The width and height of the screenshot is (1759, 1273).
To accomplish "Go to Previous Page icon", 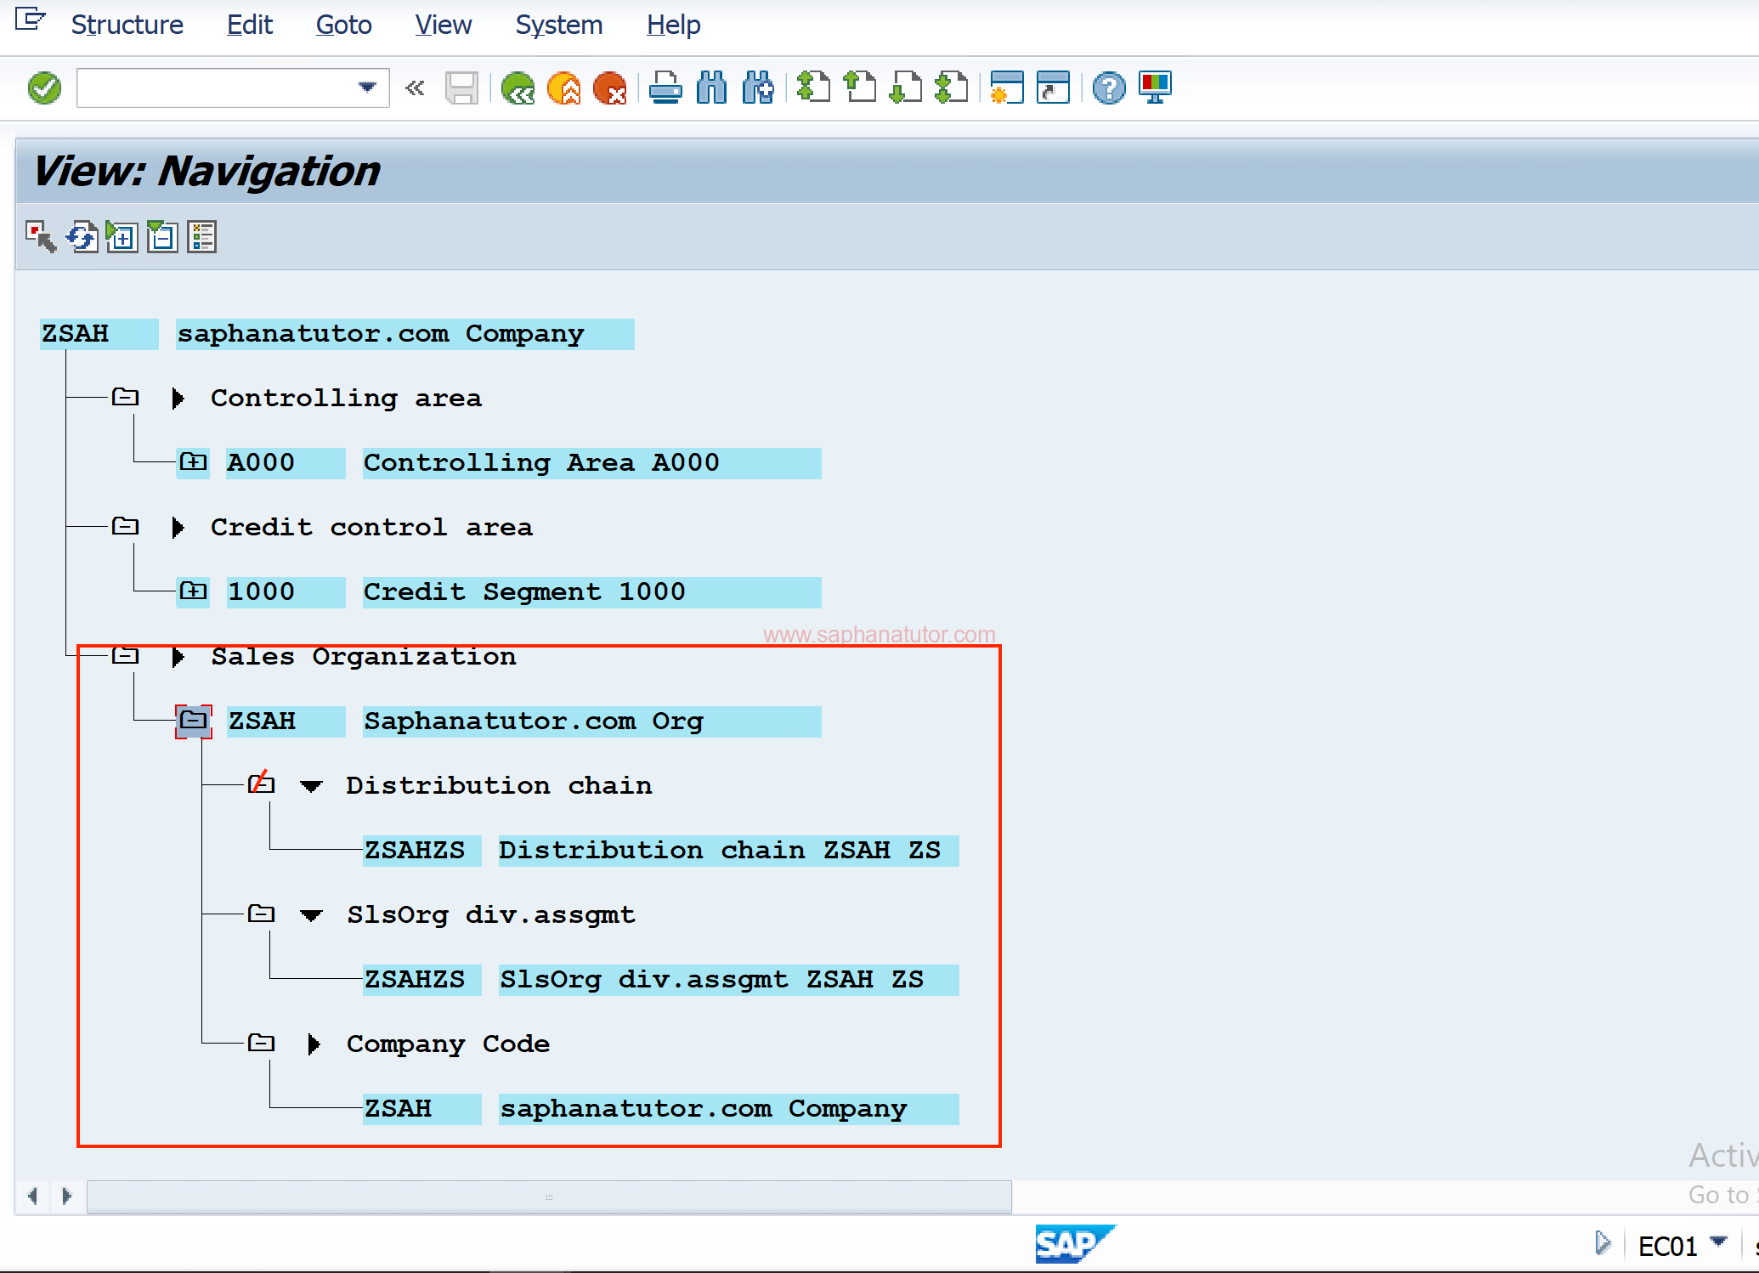I will click(x=859, y=88).
